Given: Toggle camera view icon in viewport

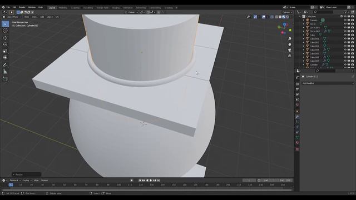Looking at the screenshot, I should [x=289, y=50].
